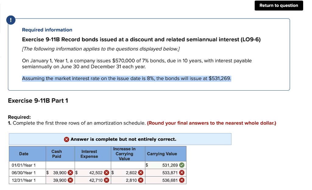Click the Date header cell
Screen dimensions: 312x190
click(24, 154)
